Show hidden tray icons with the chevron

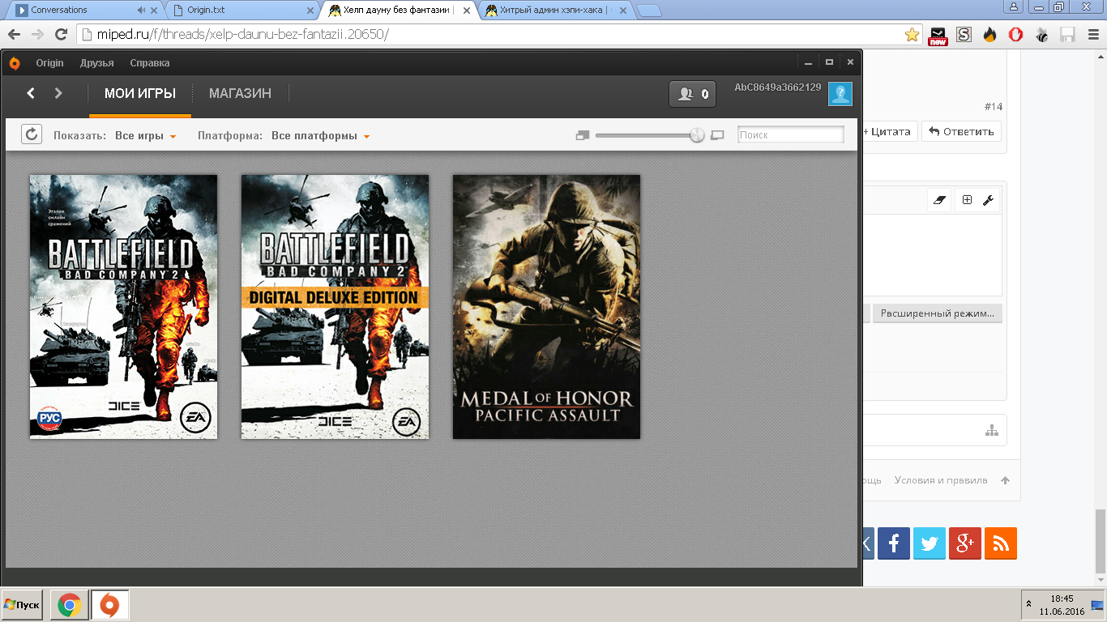click(x=1029, y=605)
